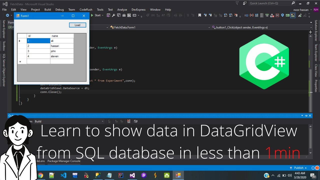Toggle word wrap in the Output panel
The image size is (320, 180).
tap(135, 121)
